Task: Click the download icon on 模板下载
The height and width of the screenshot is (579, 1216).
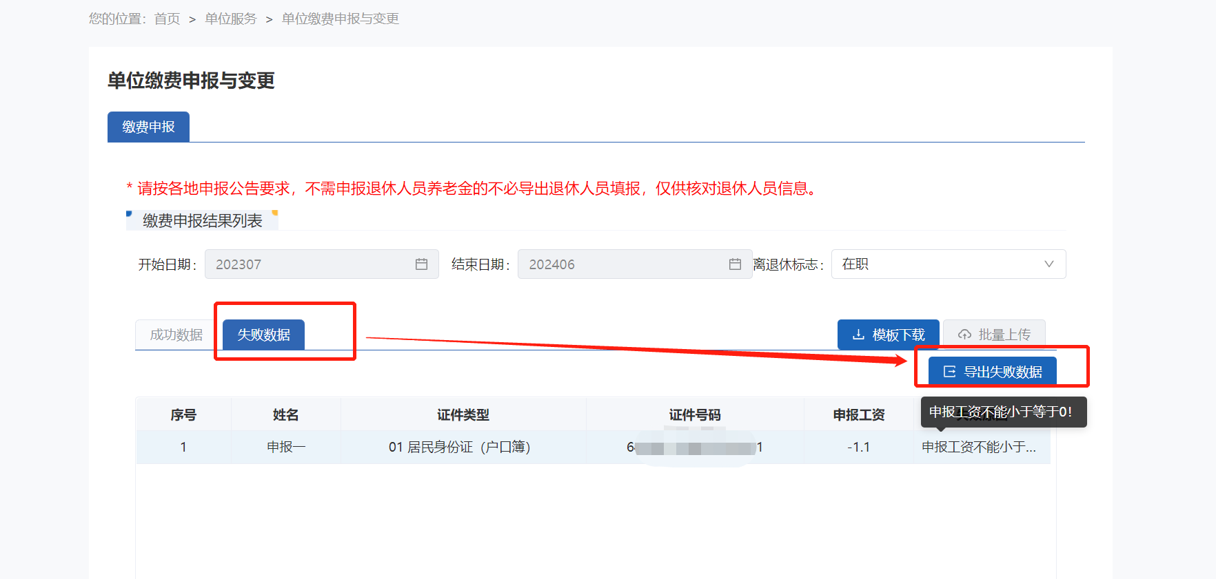Action: (858, 335)
